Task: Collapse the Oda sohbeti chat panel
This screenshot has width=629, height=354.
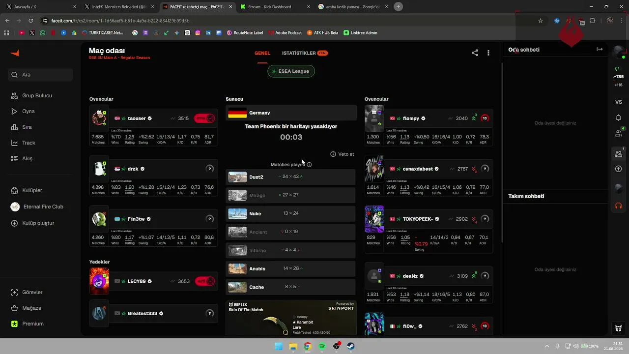Action: pos(600,49)
